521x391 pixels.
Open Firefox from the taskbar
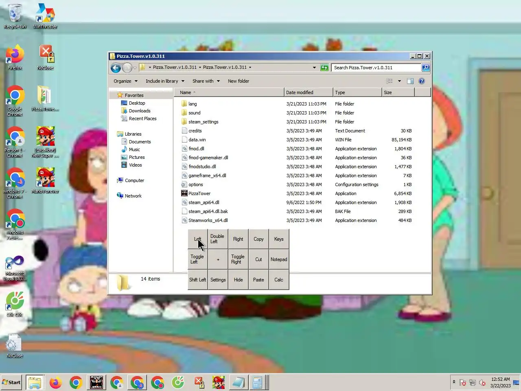(56, 383)
